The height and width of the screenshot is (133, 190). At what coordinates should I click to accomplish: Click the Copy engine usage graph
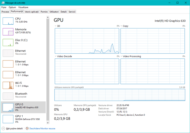[x=153, y=41]
